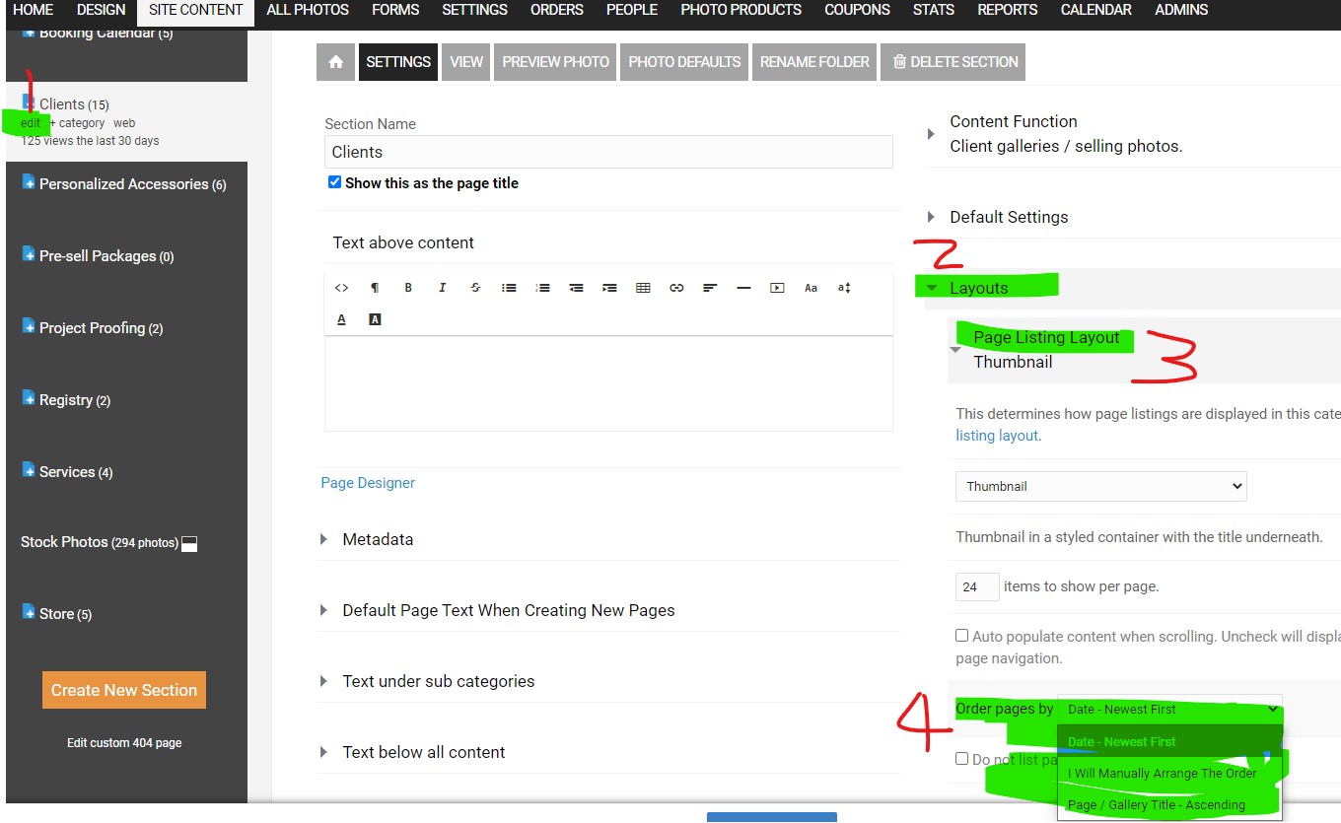Open font family Aa options

[x=811, y=288]
